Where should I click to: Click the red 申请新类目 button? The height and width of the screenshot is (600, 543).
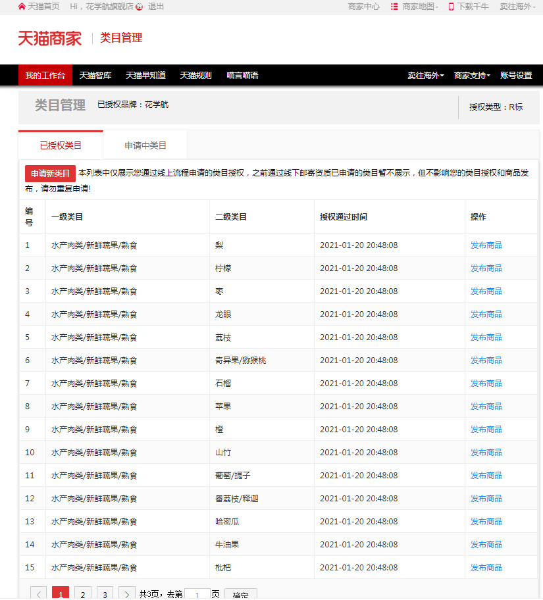(x=50, y=174)
